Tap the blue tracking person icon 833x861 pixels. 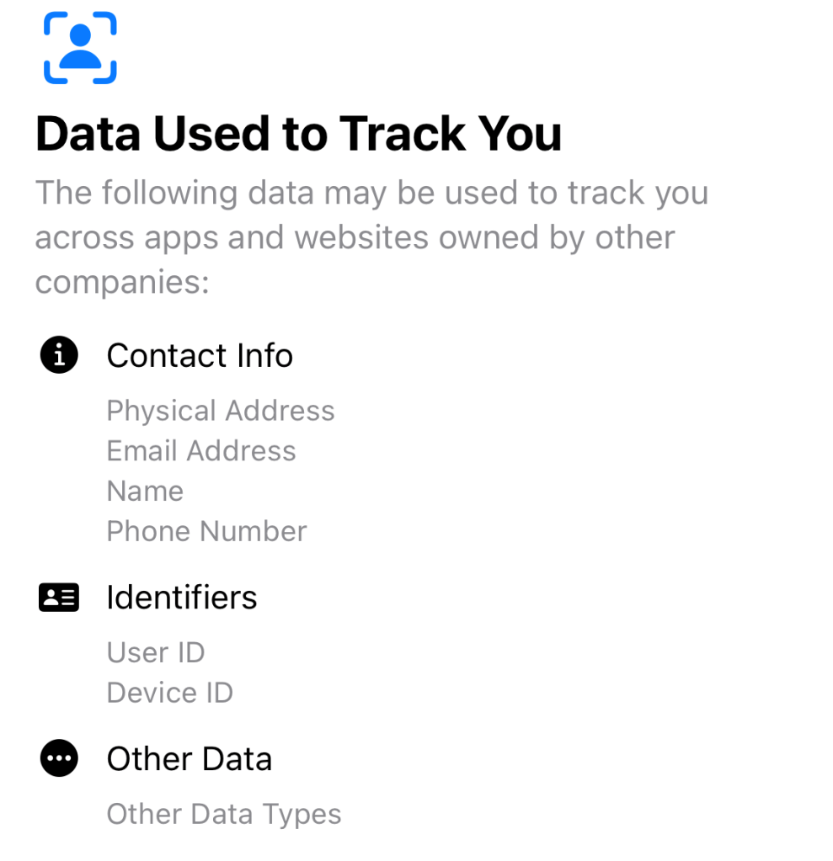(x=80, y=48)
